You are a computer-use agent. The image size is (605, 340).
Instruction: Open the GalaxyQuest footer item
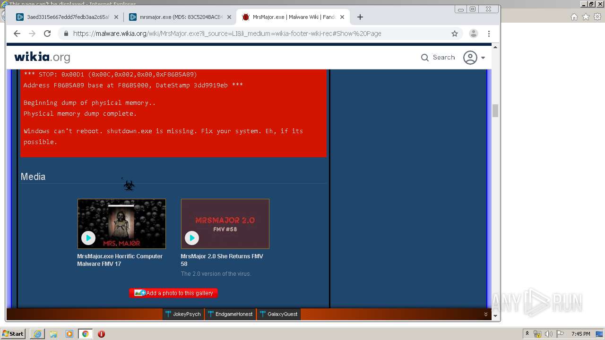pyautogui.click(x=278, y=314)
